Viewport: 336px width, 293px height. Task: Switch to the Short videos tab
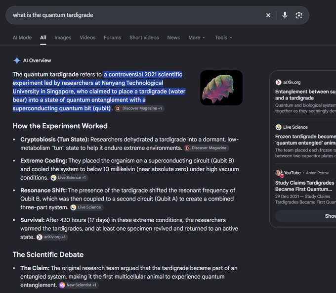(x=144, y=38)
